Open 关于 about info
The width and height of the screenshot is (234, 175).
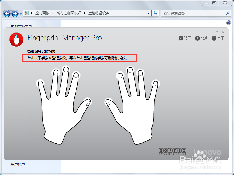pyautogui.click(x=218, y=38)
